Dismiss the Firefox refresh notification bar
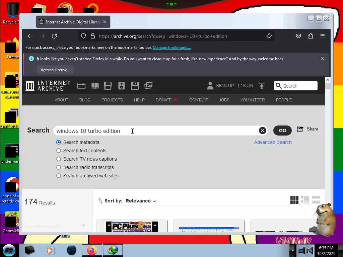The width and height of the screenshot is (343, 257). pos(323,59)
